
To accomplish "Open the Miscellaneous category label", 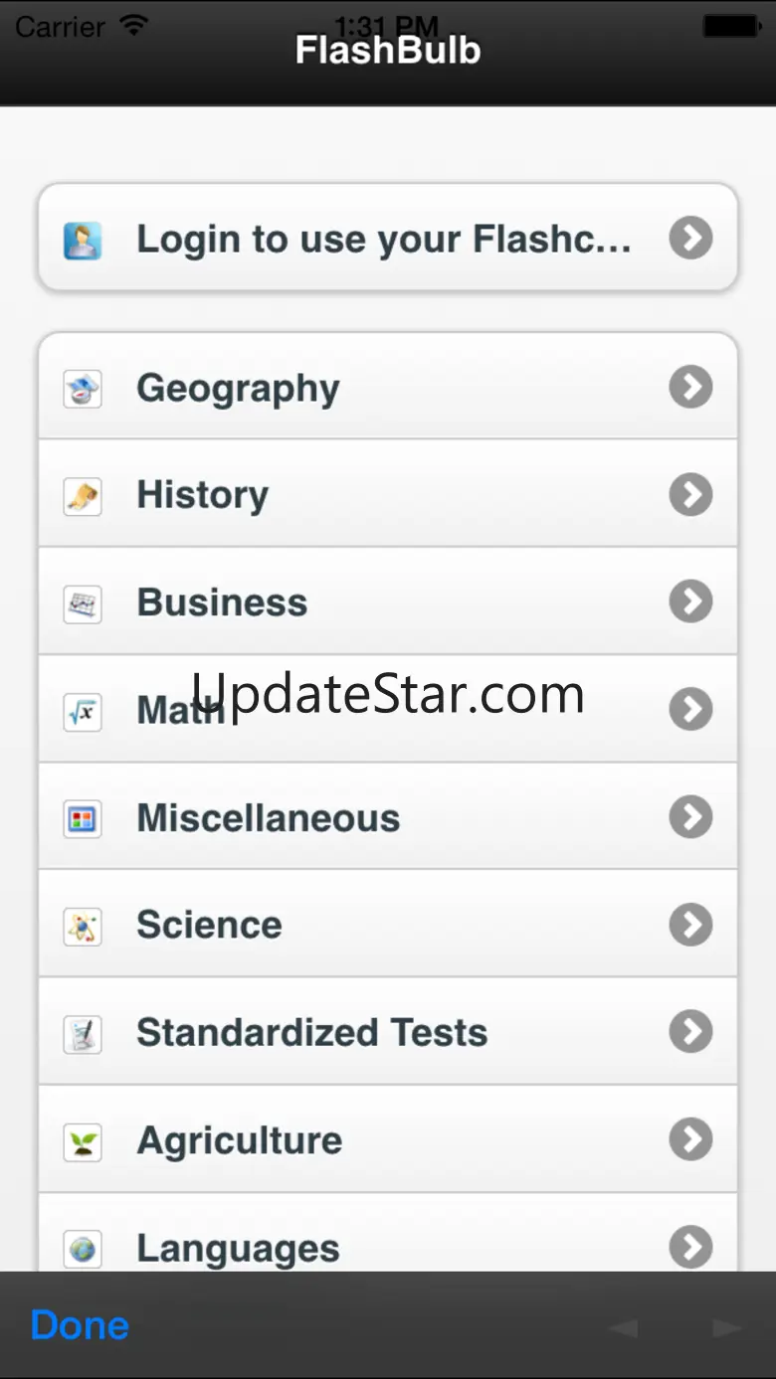I will coord(268,818).
